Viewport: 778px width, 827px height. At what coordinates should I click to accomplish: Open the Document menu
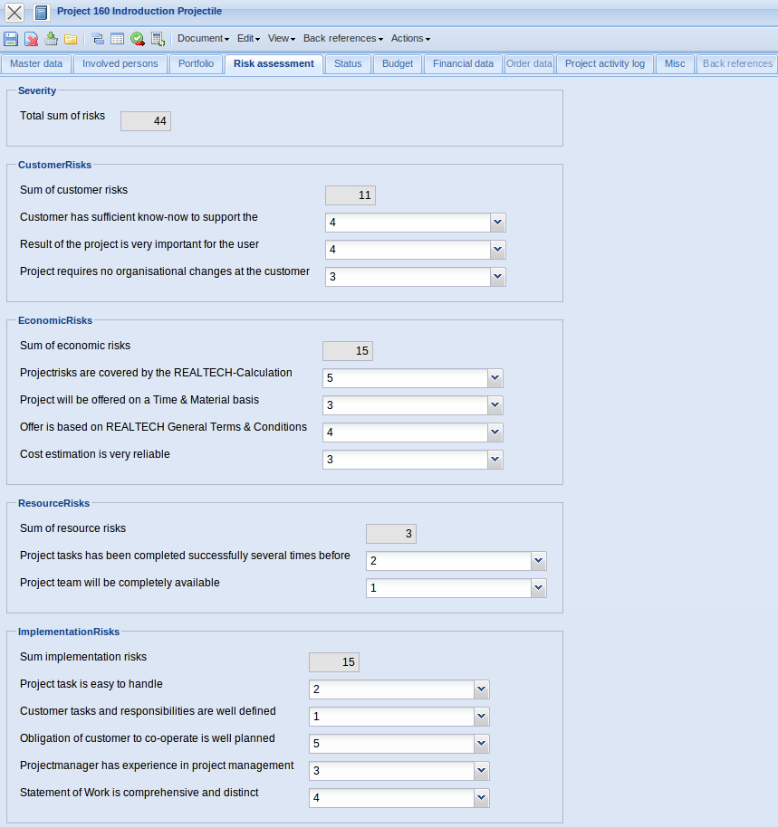(203, 39)
